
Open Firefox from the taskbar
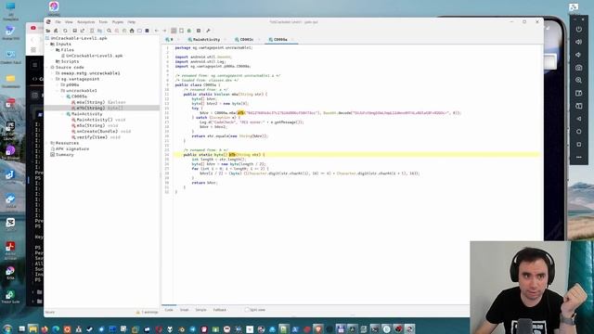point(45,328)
